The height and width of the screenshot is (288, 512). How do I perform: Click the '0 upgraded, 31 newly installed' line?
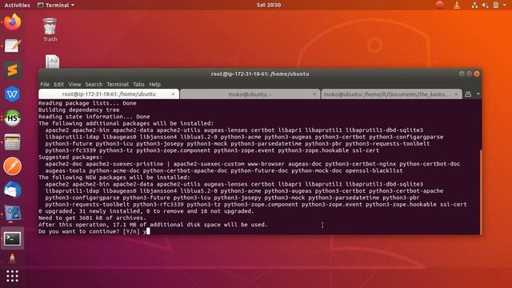pyautogui.click(x=146, y=211)
